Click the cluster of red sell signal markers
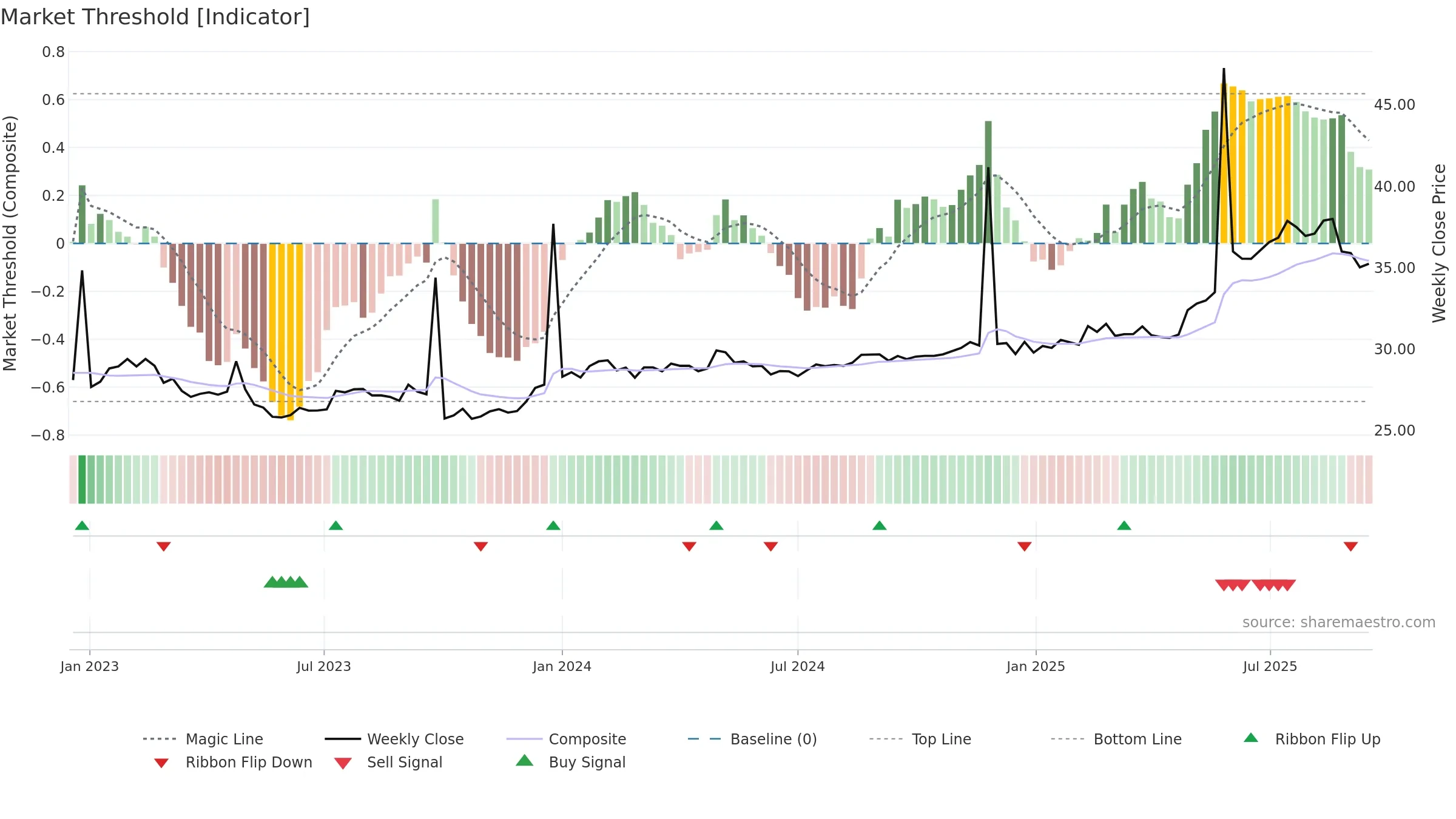The height and width of the screenshot is (819, 1456). (x=1255, y=585)
